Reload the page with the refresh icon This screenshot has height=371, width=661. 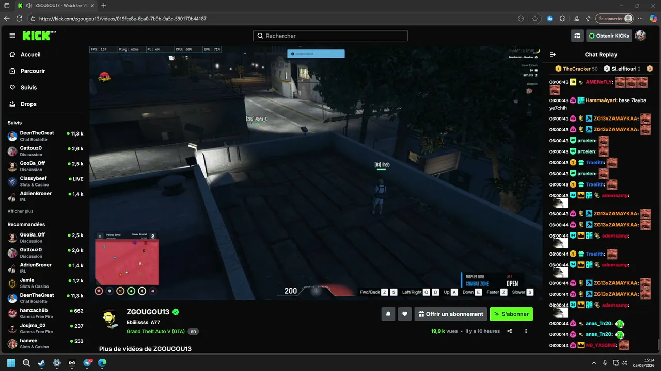pos(20,19)
